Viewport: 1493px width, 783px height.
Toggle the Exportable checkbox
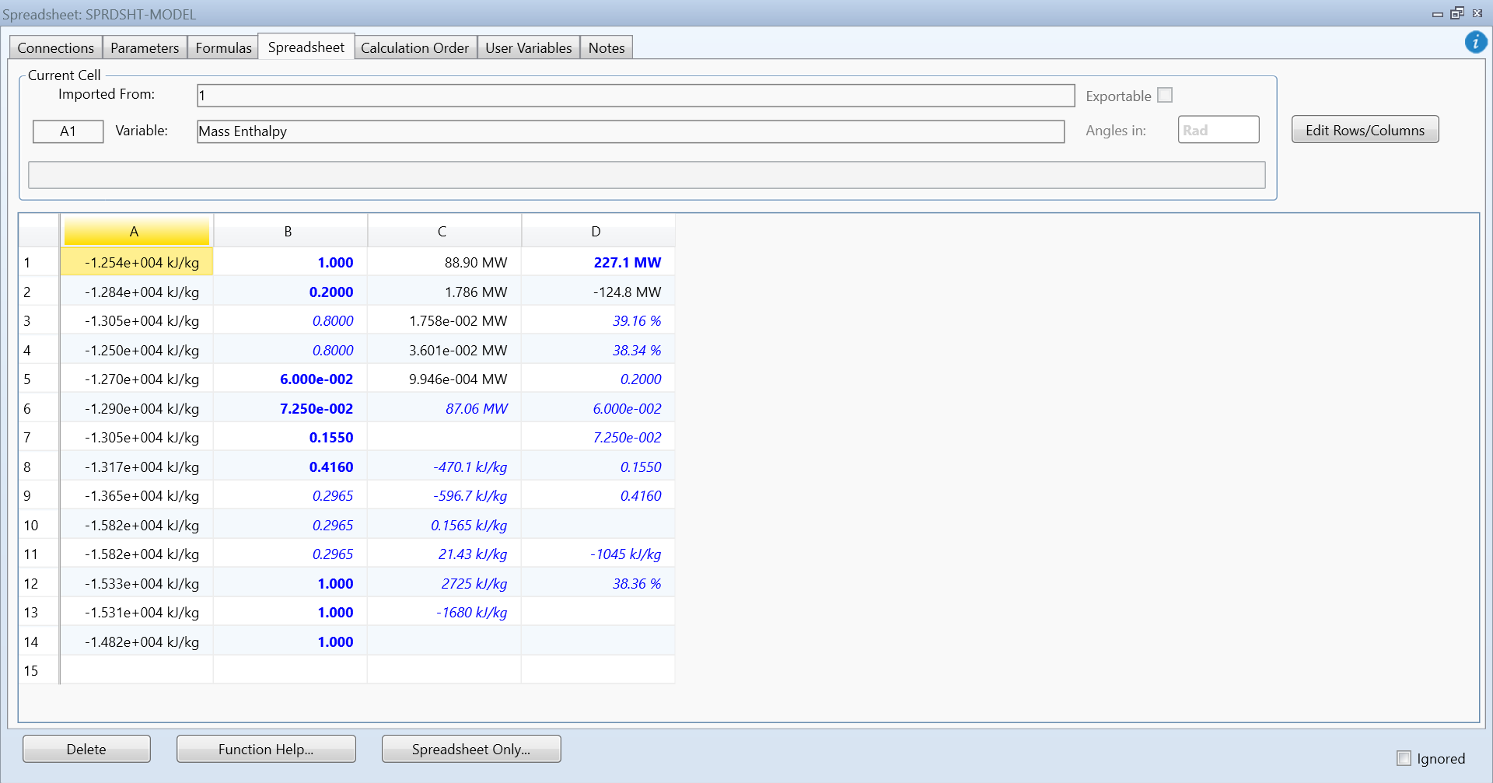pyautogui.click(x=1164, y=95)
